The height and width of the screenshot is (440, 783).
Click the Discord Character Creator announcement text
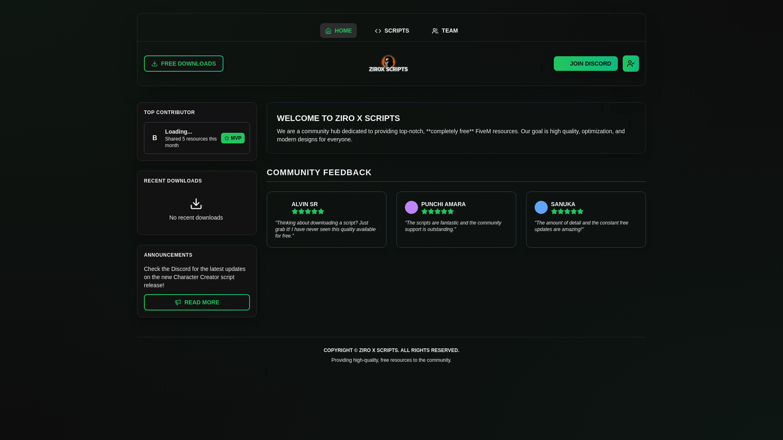point(195,277)
